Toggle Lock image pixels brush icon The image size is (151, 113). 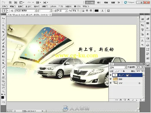coord(119,71)
